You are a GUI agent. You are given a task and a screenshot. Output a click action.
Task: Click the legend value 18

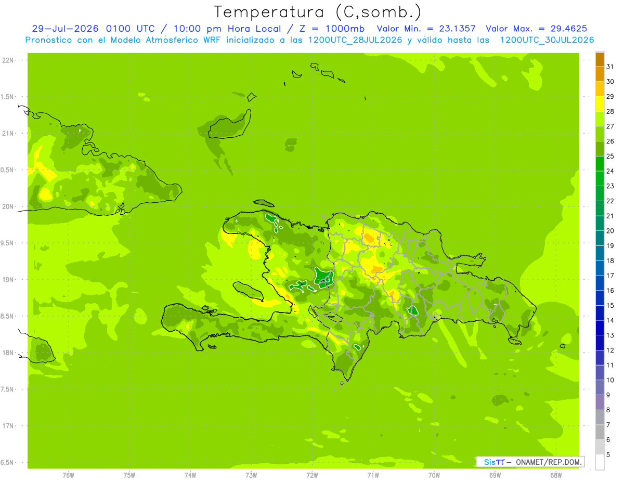pyautogui.click(x=610, y=260)
